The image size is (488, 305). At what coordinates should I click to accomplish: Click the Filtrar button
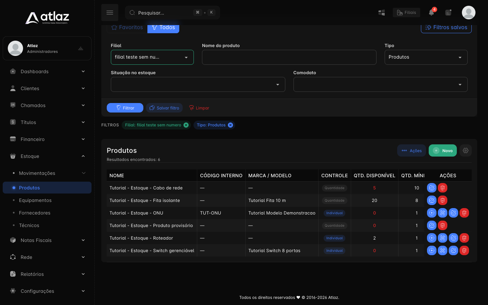(x=125, y=108)
